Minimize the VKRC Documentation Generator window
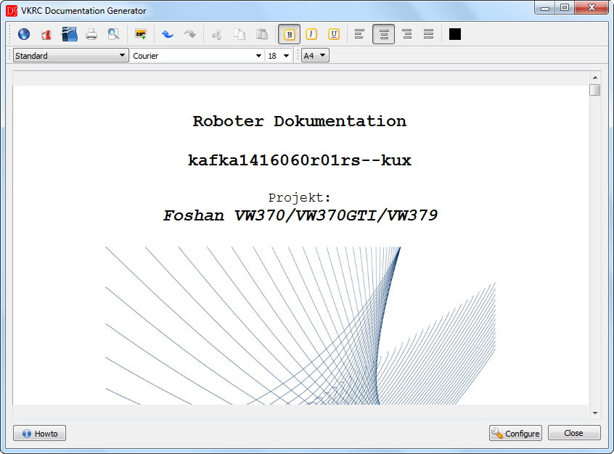The height and width of the screenshot is (454, 614). click(545, 8)
